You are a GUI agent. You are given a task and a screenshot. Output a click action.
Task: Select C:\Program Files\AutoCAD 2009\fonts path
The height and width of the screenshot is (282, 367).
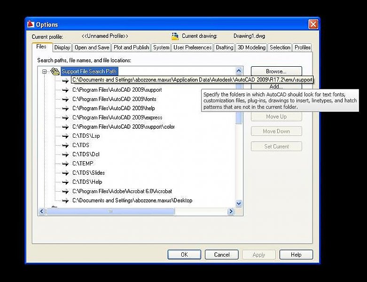coord(114,99)
